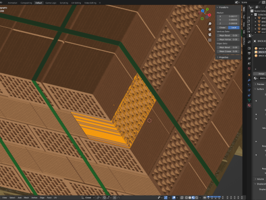This screenshot has width=266, height=200.
Task: Open the Object properties tab icon
Action: pos(249,75)
